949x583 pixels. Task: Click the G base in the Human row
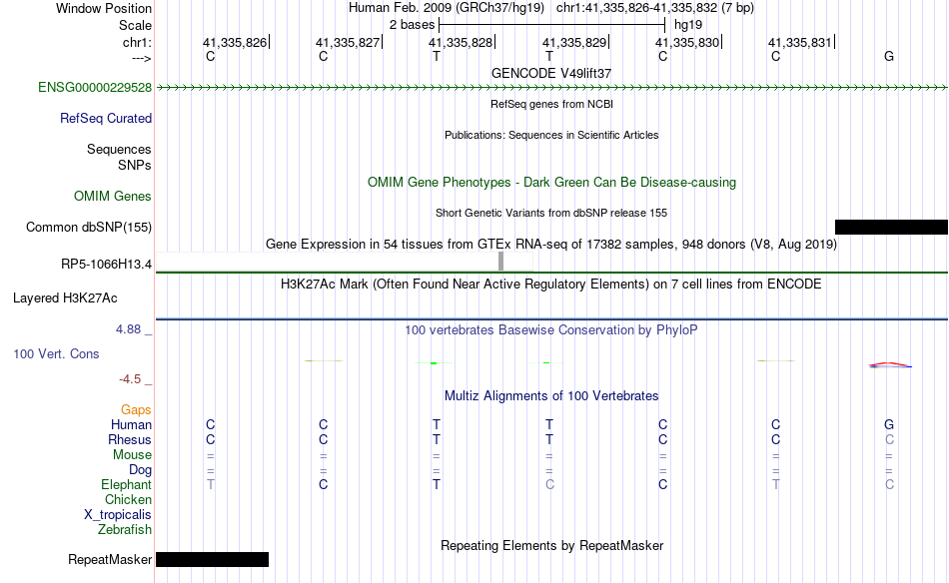(x=889, y=424)
